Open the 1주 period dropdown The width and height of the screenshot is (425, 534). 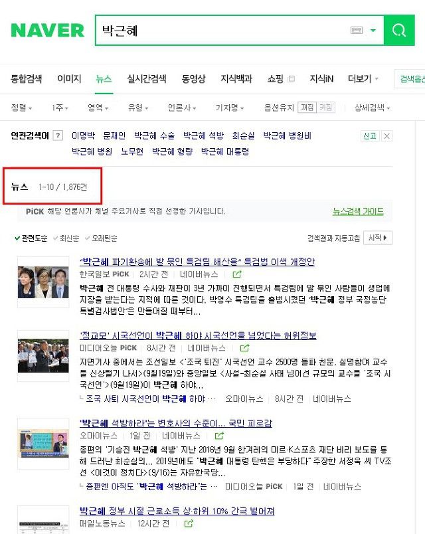pos(60,108)
